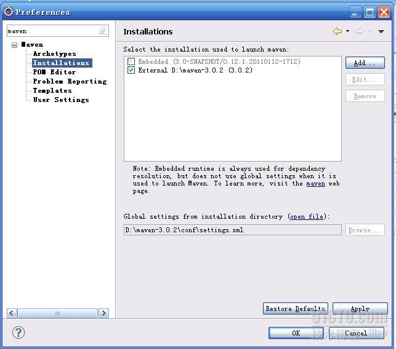
Task: Open the POM Editor preferences page
Action: (x=54, y=72)
